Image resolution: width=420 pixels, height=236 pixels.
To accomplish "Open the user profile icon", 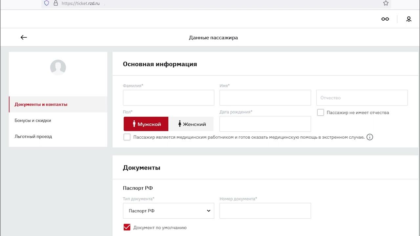I will 409,19.
